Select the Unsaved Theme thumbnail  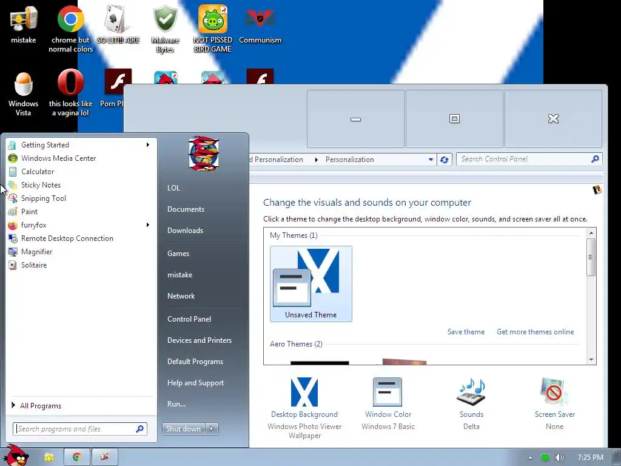(x=311, y=284)
